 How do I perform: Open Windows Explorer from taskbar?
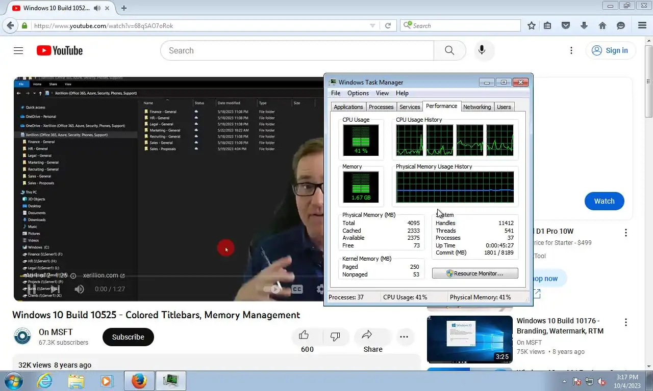76,381
